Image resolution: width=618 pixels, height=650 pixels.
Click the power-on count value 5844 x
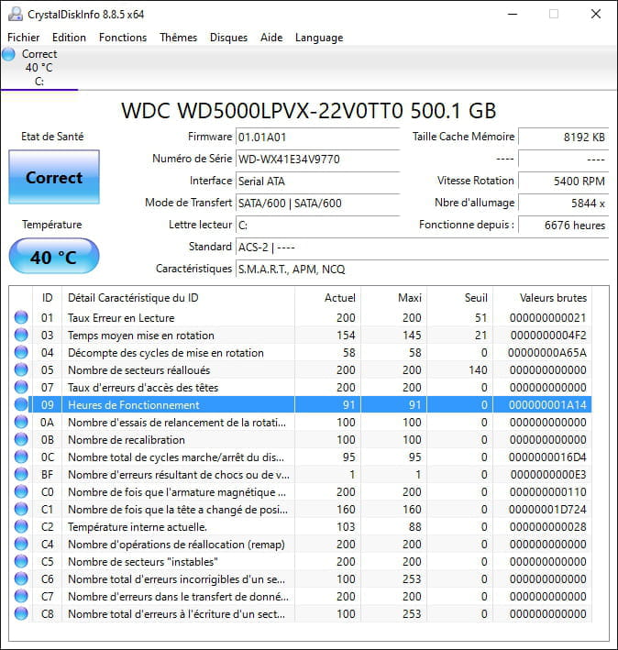[x=564, y=204]
